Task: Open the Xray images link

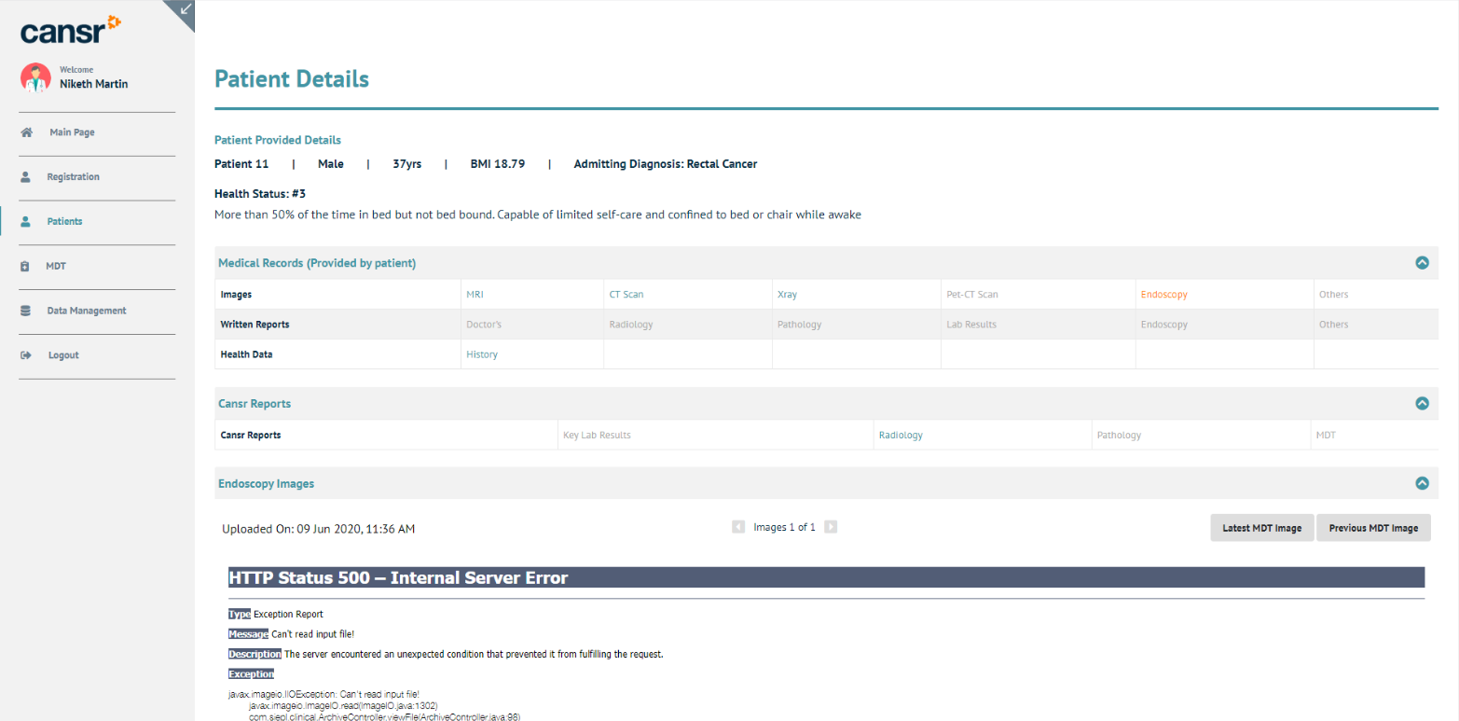Action: [787, 295]
